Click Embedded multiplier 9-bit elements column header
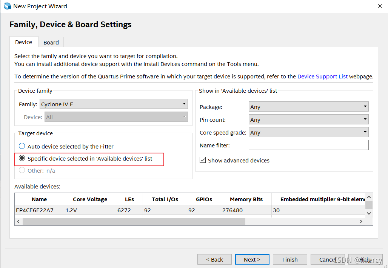Viewport: 388px width, 268px height. tap(319, 199)
